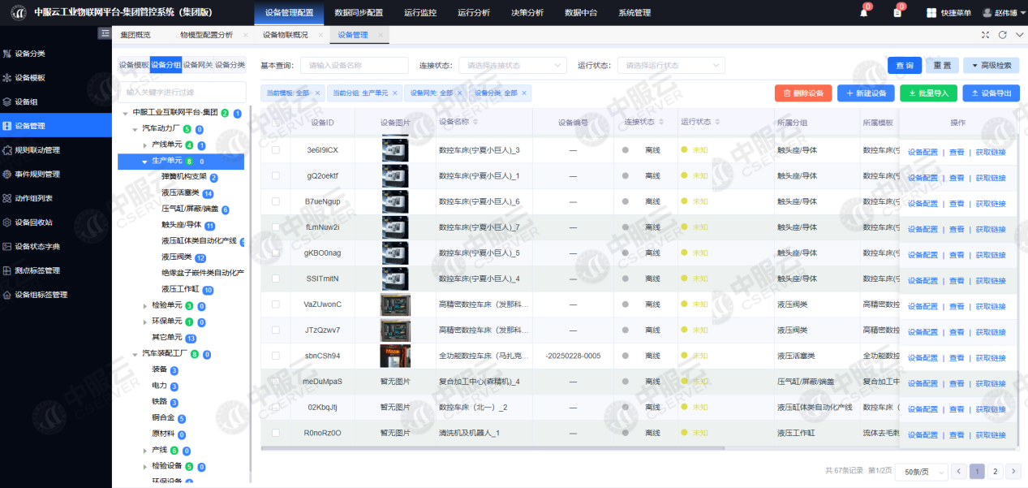This screenshot has height=488, width=1028.
Task: Click the 新建设备 button
Action: click(866, 93)
